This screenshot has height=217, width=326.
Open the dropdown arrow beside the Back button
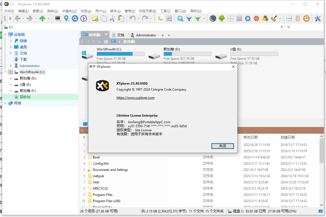(x=23, y=19)
